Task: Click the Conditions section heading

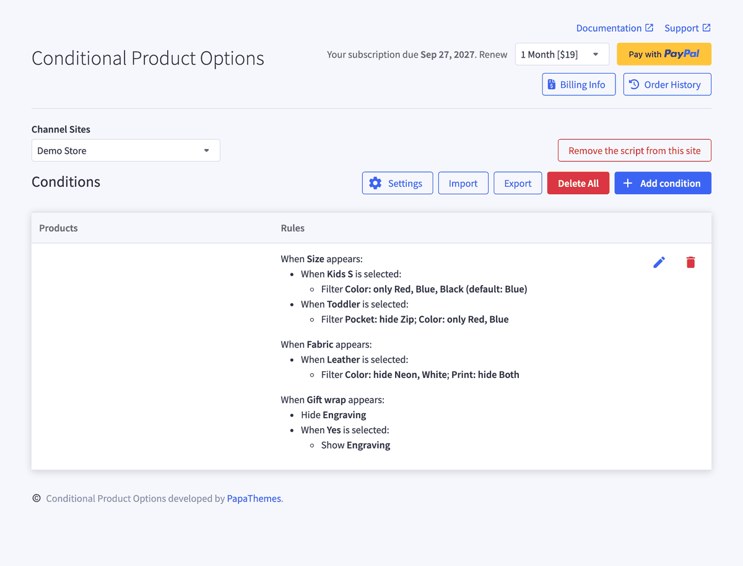Action: (x=66, y=182)
